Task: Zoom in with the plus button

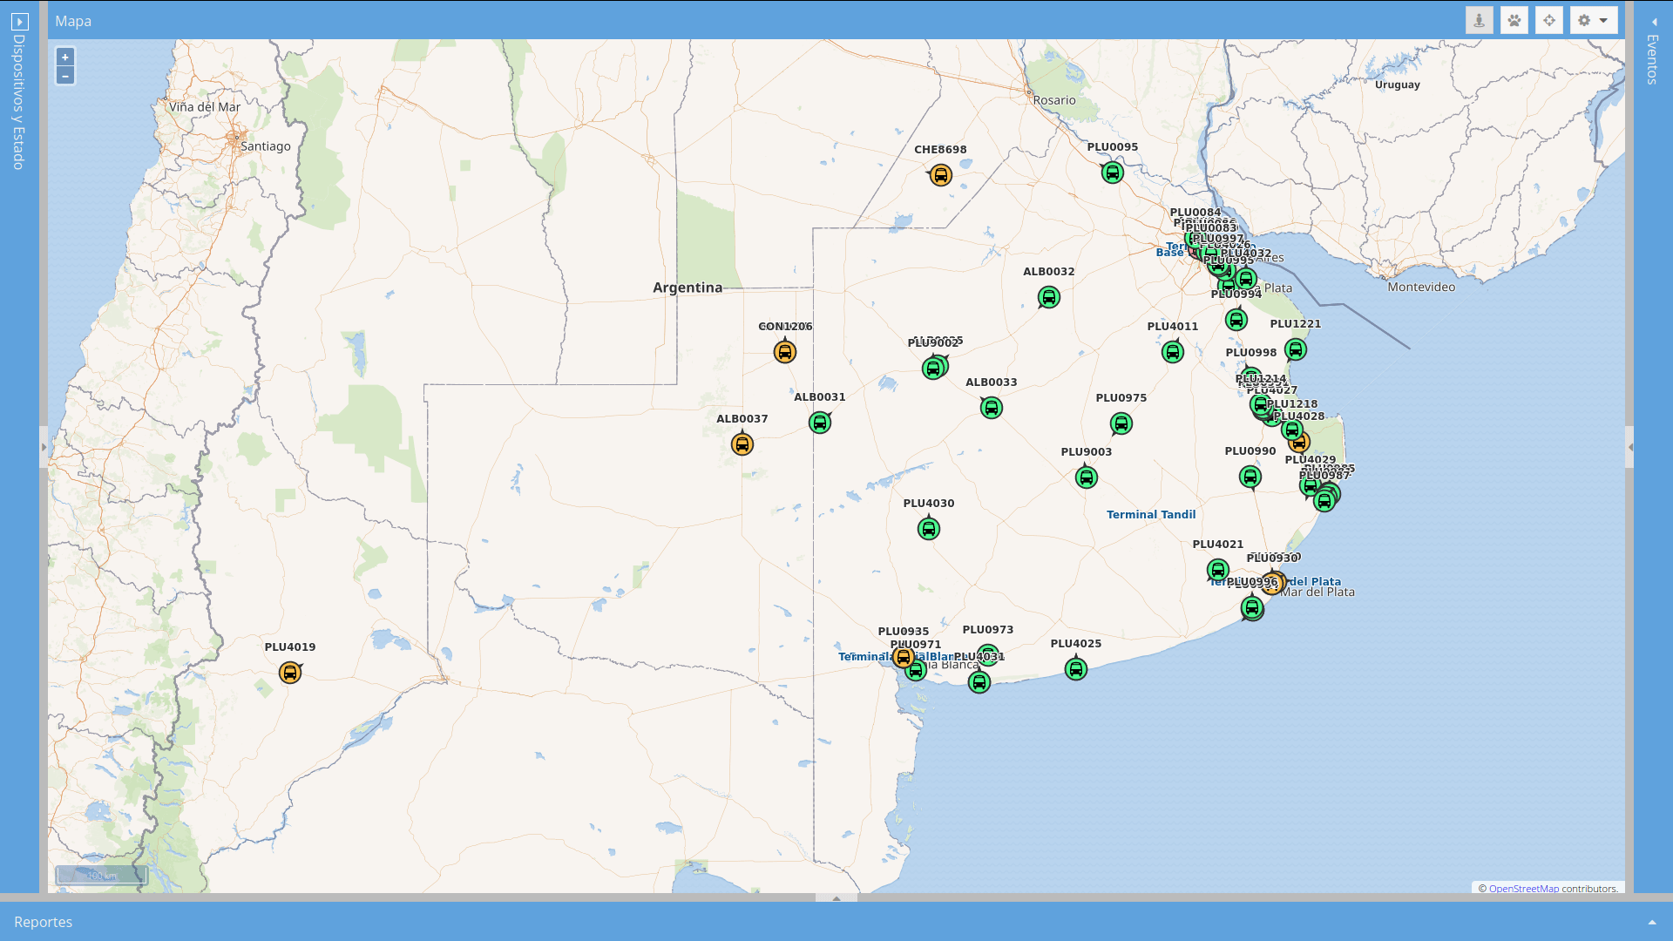Action: click(x=65, y=57)
